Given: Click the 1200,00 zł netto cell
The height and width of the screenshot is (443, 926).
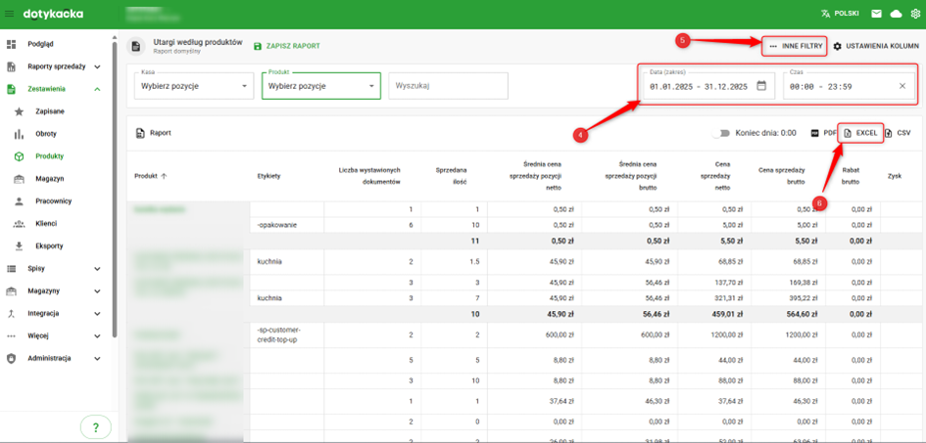Looking at the screenshot, I should click(x=713, y=335).
